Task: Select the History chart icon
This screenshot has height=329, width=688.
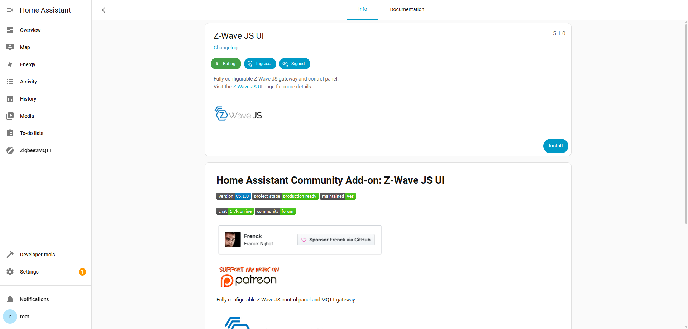Action: pos(10,99)
